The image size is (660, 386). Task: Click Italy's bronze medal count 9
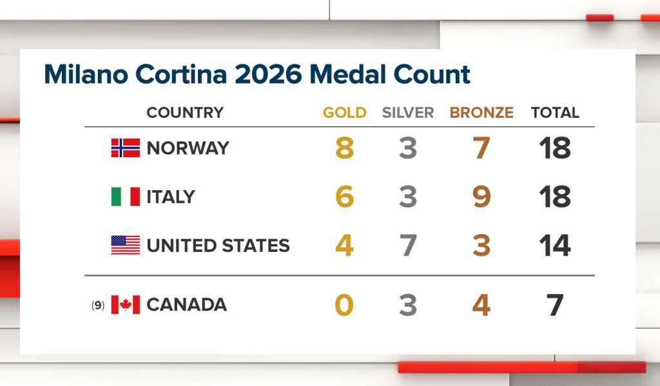tap(481, 197)
